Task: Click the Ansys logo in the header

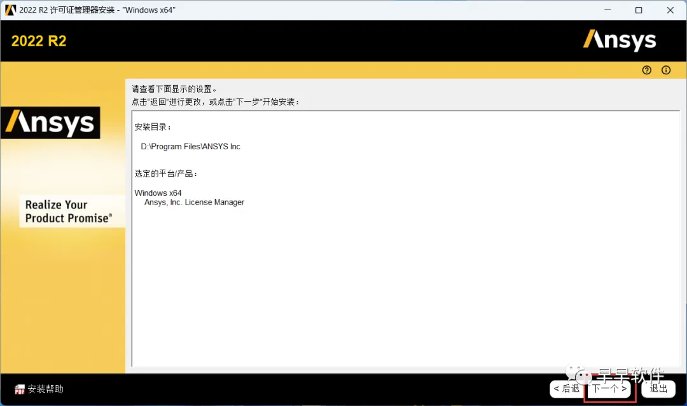Action: coord(620,41)
